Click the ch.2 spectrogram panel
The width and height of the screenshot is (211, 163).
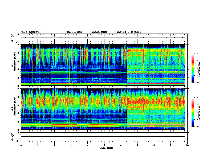103,109
